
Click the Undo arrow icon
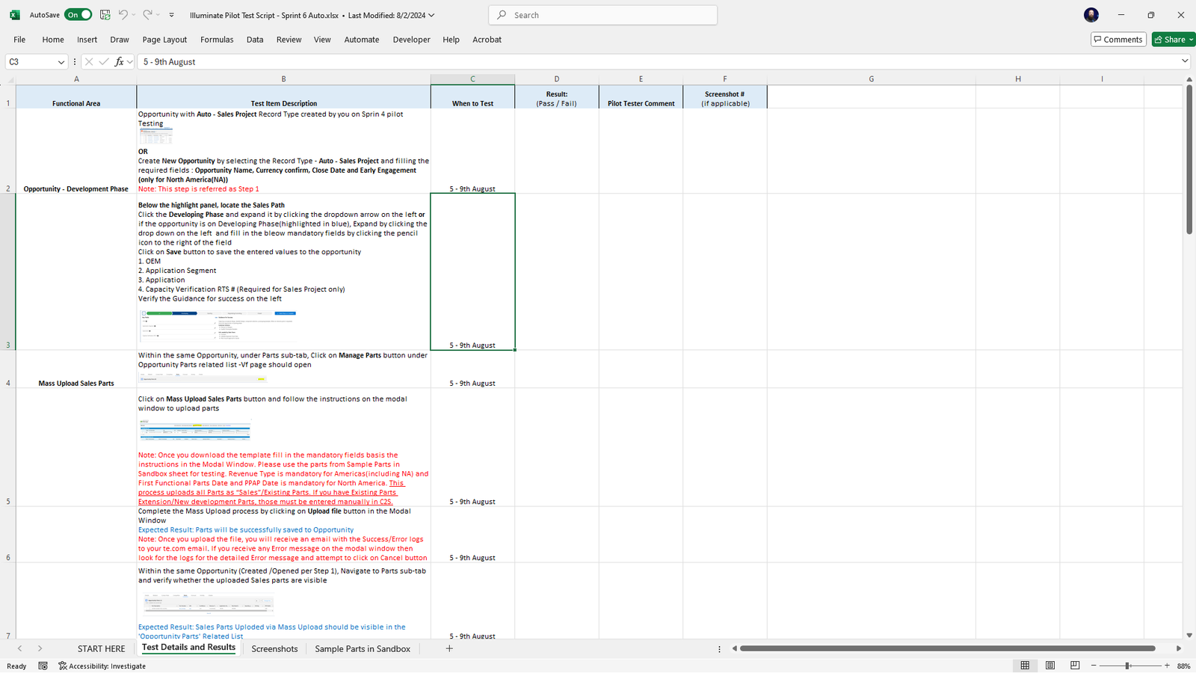click(123, 15)
